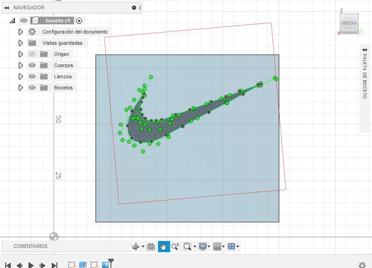Jump to timeline beginning
Viewport: 372px width, 268px height.
7,265
